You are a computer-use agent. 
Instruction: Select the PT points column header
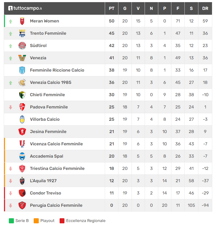coord(111,8)
